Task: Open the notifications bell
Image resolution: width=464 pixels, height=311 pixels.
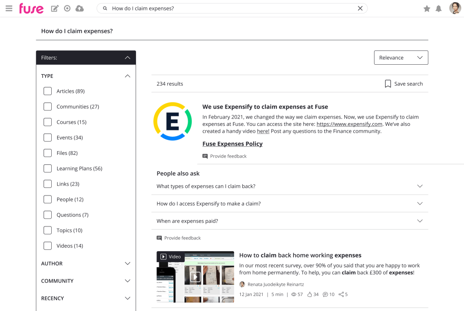Action: click(x=439, y=9)
